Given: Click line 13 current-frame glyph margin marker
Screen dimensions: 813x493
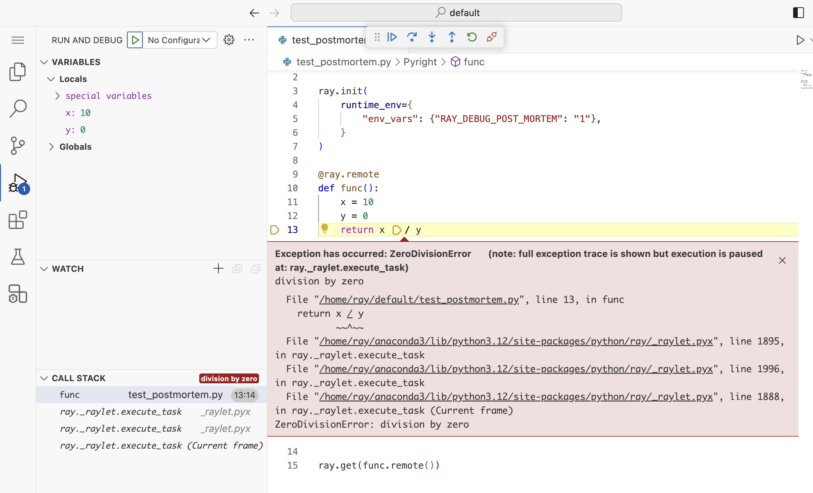Looking at the screenshot, I should [x=274, y=230].
